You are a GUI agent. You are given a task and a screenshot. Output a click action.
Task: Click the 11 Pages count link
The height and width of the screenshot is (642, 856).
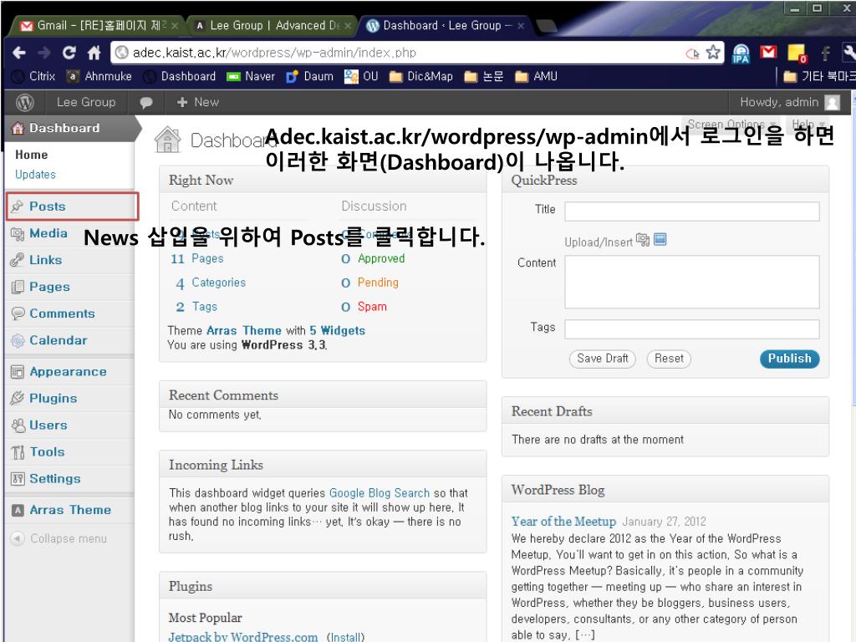(x=196, y=259)
